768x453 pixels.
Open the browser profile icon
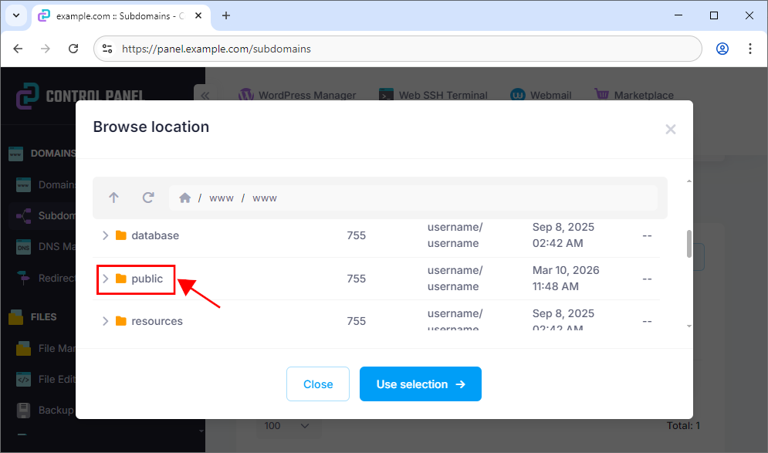pyautogui.click(x=722, y=49)
